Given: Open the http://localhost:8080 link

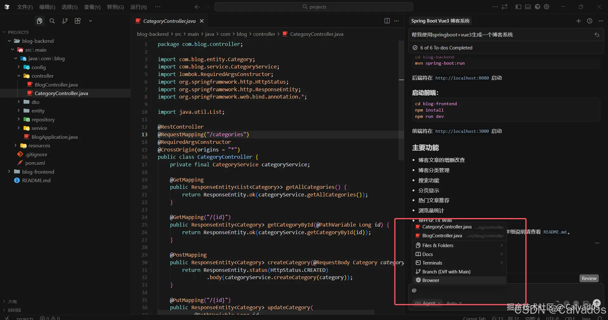Looking at the screenshot, I should point(462,78).
